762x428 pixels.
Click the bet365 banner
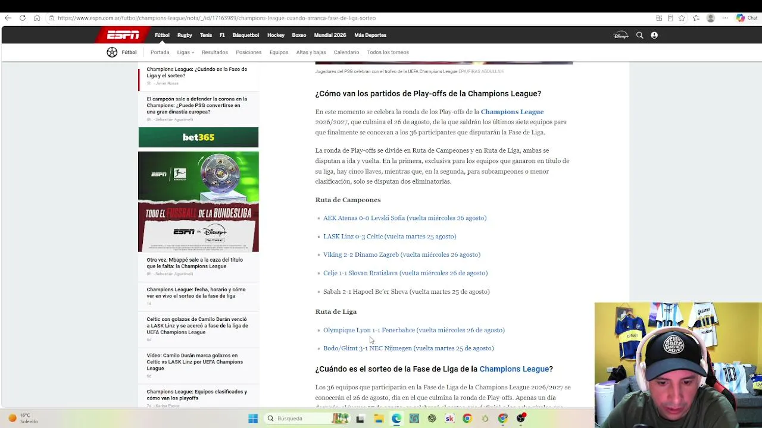click(198, 137)
